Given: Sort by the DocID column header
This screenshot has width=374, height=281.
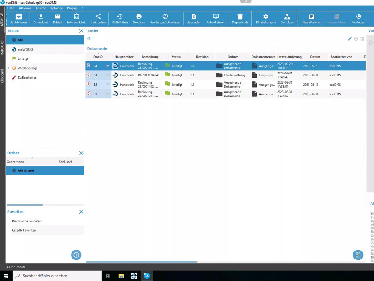Looking at the screenshot, I should [98, 57].
